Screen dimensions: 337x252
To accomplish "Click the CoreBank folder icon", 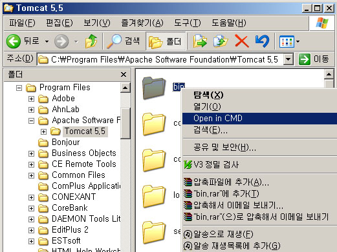I will 43,208.
